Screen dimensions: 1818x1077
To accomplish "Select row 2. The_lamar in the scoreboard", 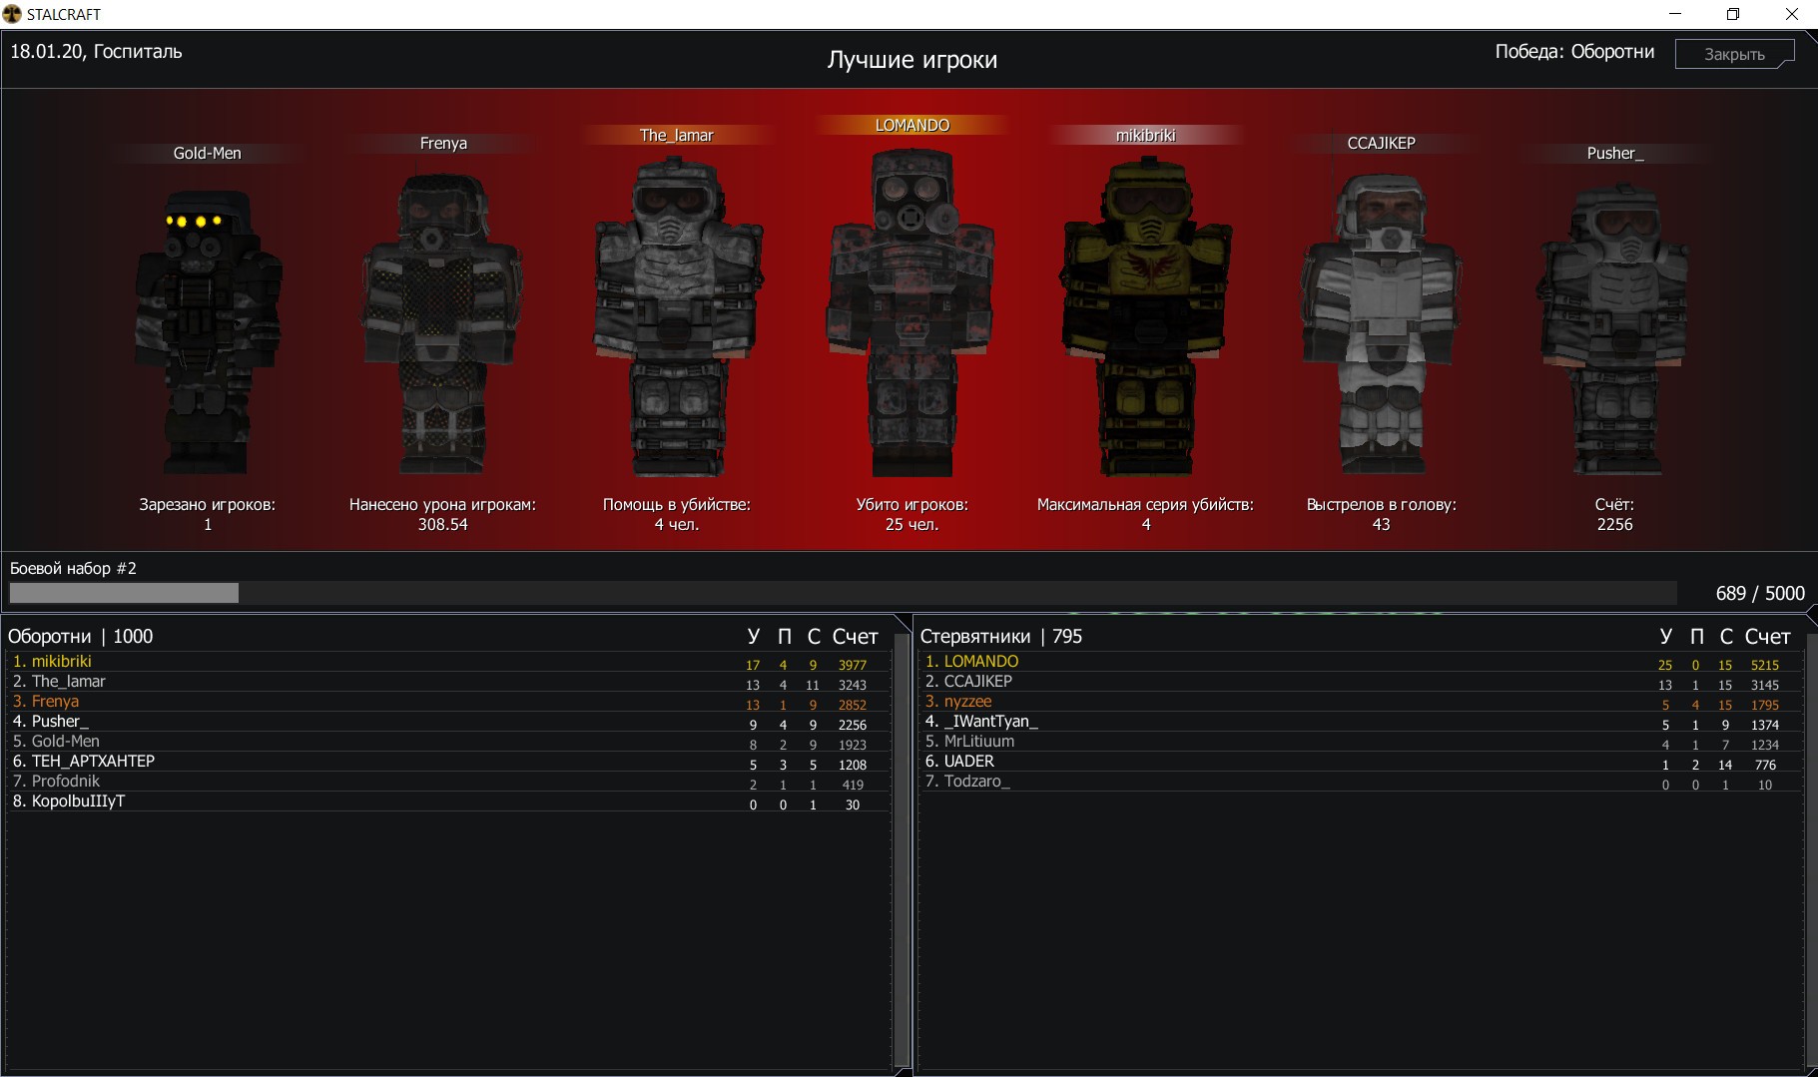I will pos(447,682).
